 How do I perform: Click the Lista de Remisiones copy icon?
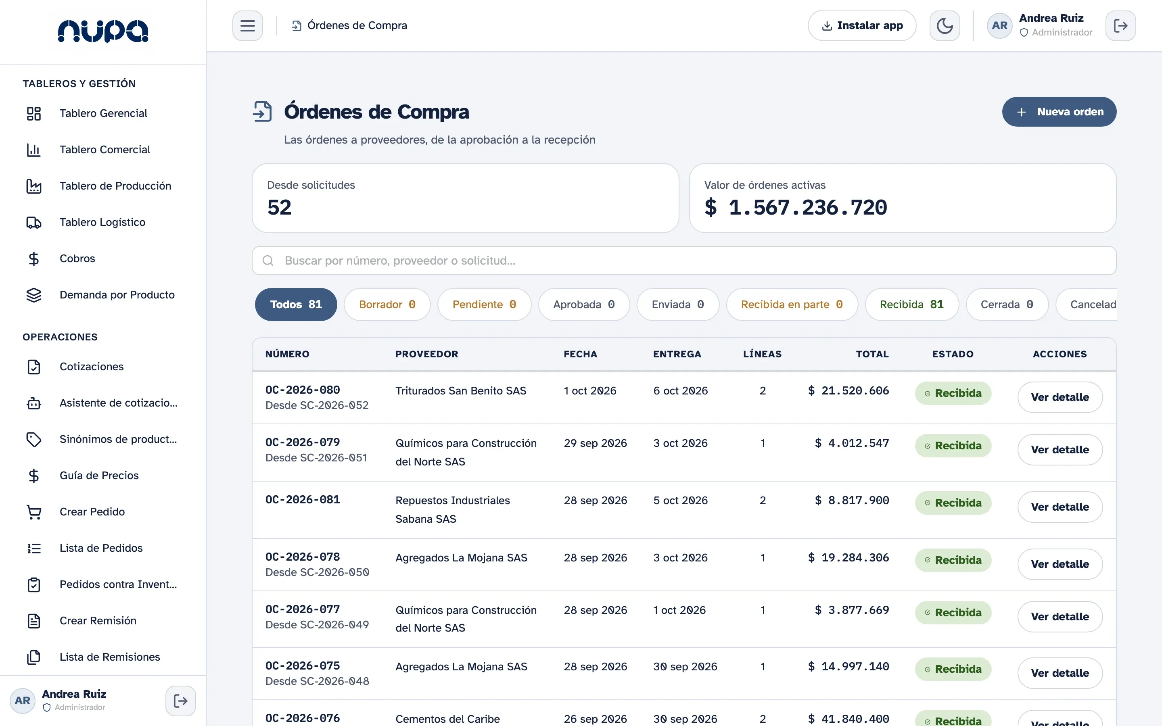click(33, 657)
